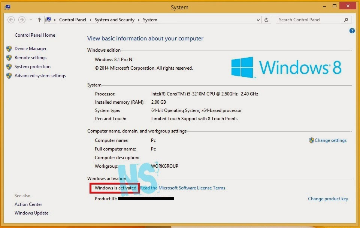Select the Limited Touch Support text
Viewport: 360px width, 228px height.
[194, 119]
